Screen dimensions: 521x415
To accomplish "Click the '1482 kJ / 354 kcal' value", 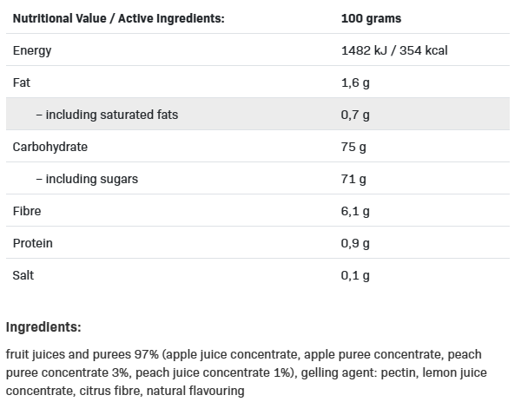I will point(394,50).
